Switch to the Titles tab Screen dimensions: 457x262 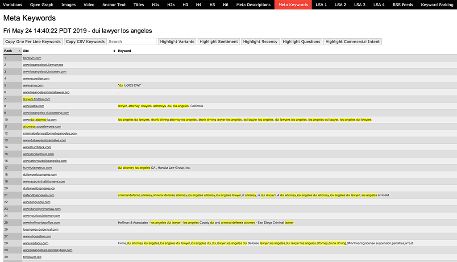(x=139, y=4)
